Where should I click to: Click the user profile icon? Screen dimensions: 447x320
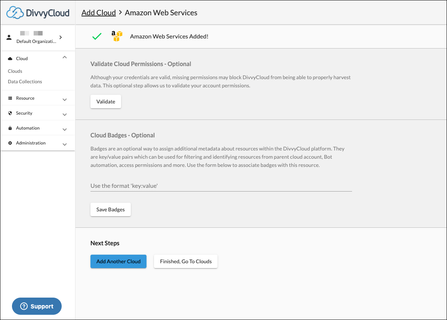click(9, 37)
